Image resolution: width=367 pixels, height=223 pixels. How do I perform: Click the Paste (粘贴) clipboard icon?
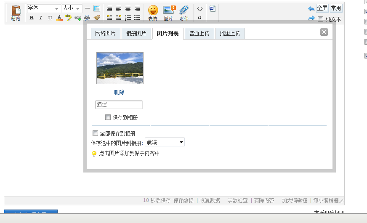pos(16,13)
